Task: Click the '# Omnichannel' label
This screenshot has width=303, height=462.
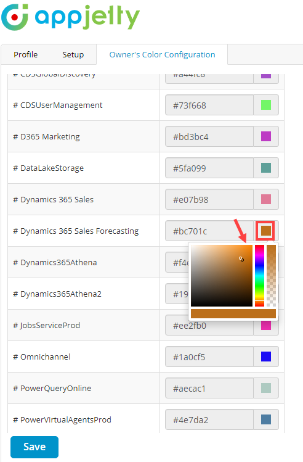Action: tap(42, 357)
